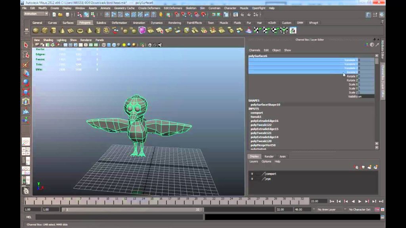The image size is (406, 228).
Task: Click the Select Camera viewport icon
Action: 37,45
